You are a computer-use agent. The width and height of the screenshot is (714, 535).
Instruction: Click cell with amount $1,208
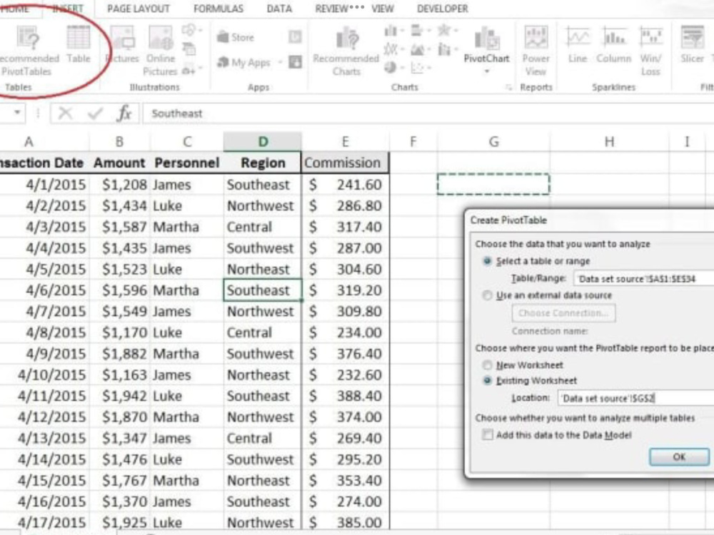120,185
